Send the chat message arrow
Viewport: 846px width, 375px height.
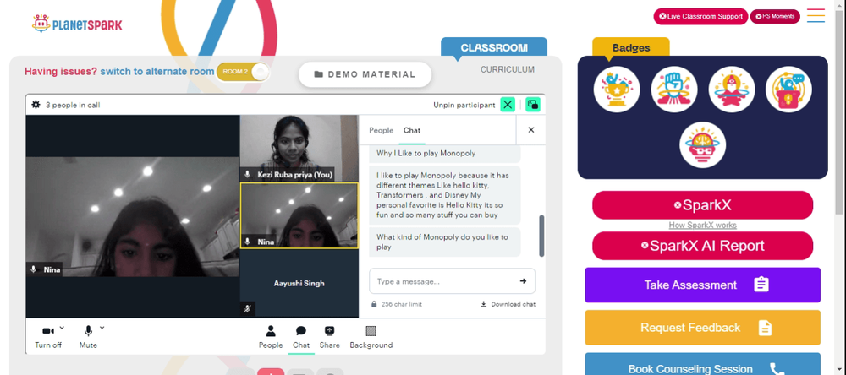click(523, 281)
